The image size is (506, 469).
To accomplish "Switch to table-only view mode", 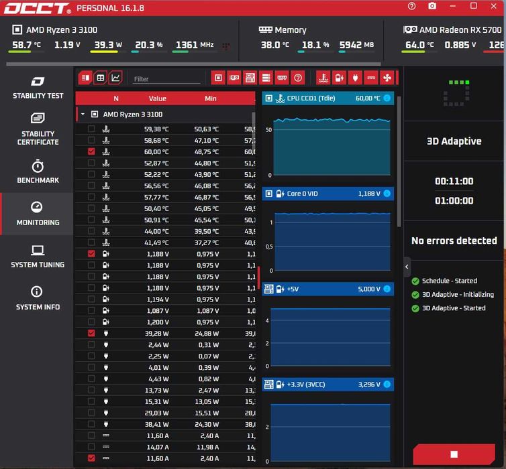I will pyautogui.click(x=101, y=78).
